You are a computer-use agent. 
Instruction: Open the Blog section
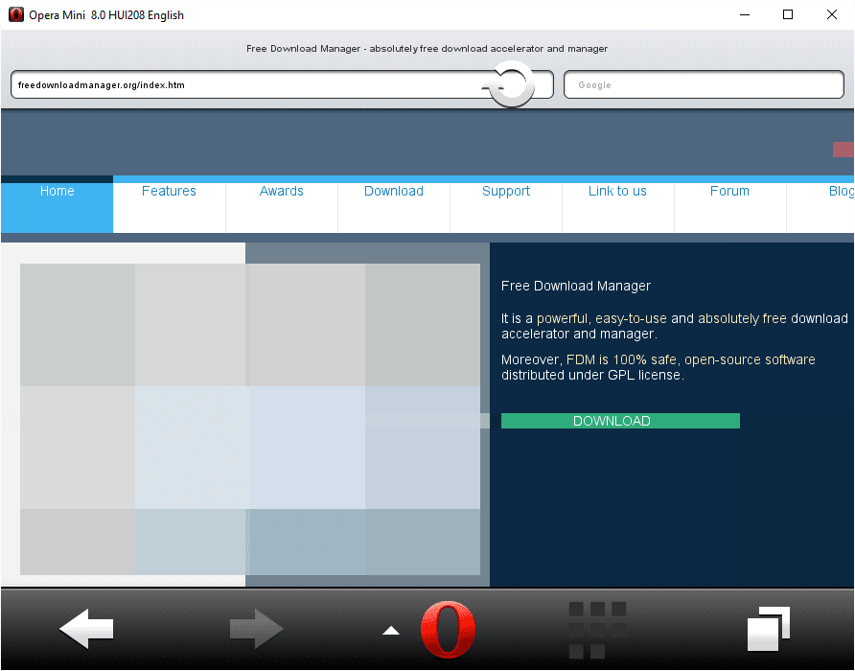[x=840, y=191]
